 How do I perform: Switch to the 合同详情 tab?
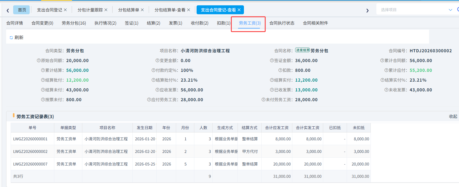coord(15,23)
